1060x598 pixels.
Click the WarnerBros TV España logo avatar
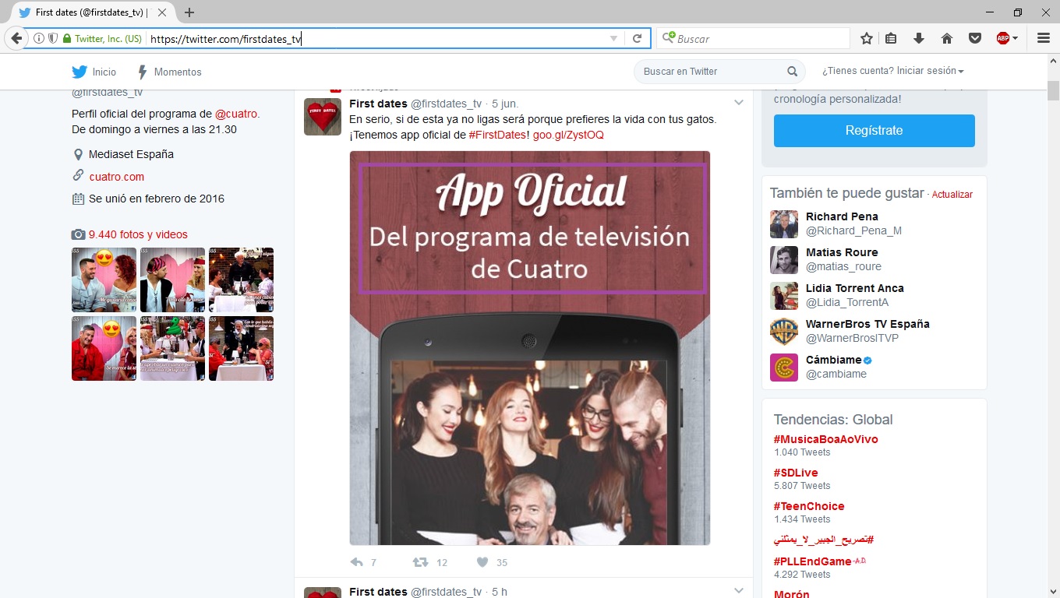coord(784,332)
